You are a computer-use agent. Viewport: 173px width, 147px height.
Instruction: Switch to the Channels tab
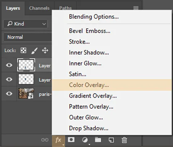pos(39,8)
